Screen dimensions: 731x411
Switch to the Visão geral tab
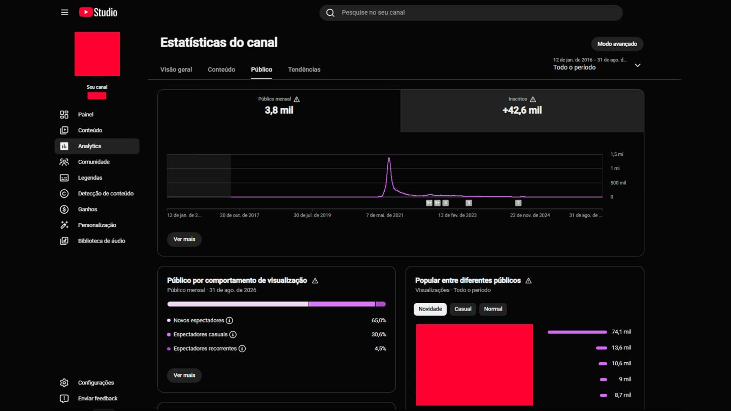[176, 70]
